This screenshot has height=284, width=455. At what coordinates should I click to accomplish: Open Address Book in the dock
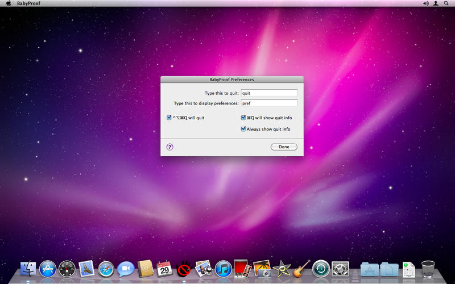point(145,268)
